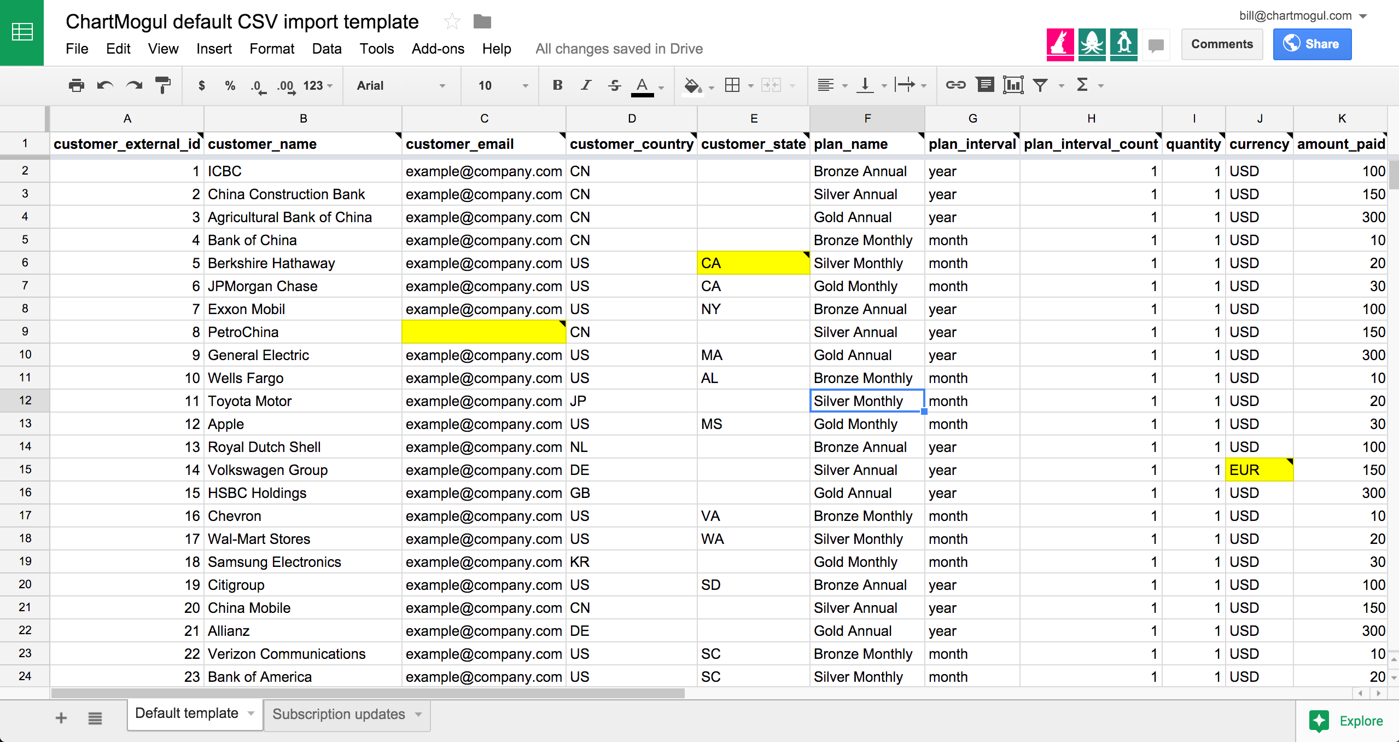Viewport: 1399px width, 742px height.
Task: Decrease decimal places
Action: coord(256,85)
